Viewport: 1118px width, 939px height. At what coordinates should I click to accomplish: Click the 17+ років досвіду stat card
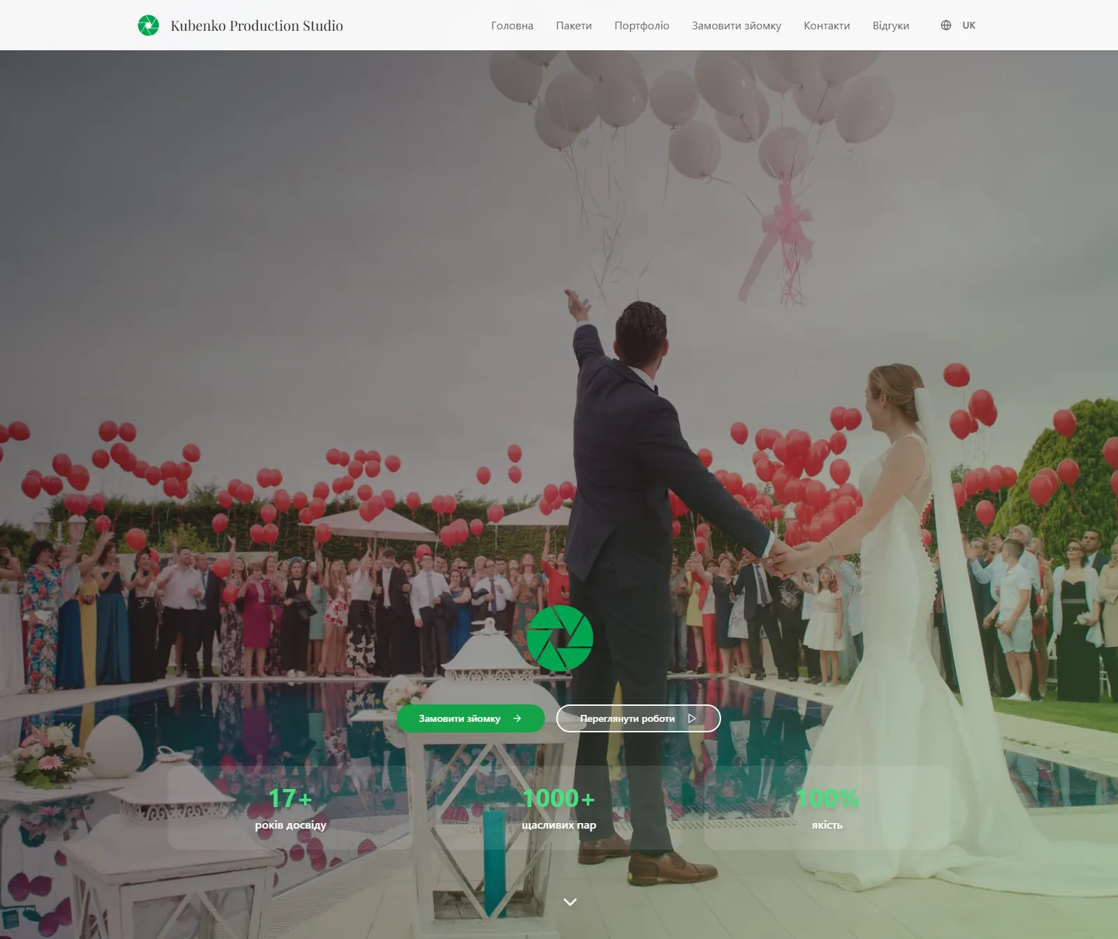click(x=291, y=808)
